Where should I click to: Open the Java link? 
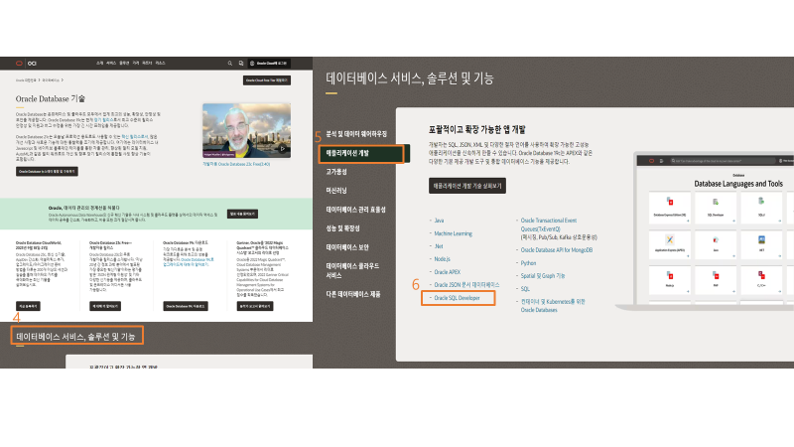[439, 221]
